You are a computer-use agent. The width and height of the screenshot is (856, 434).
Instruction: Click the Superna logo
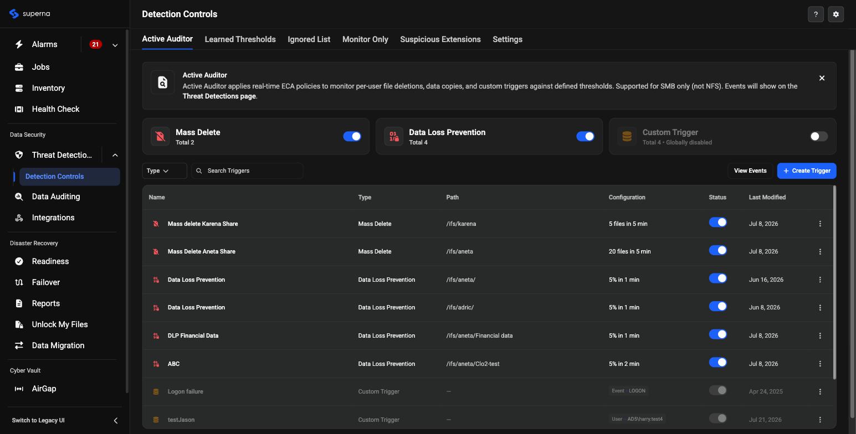(30, 14)
